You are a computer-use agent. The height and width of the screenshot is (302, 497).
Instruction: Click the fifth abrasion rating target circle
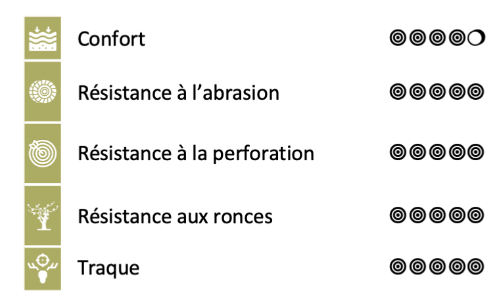476,91
